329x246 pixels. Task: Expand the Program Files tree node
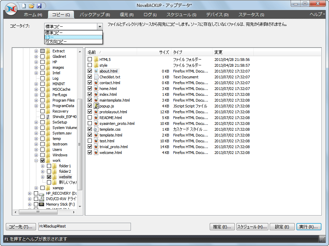pyautogui.click(x=36, y=100)
